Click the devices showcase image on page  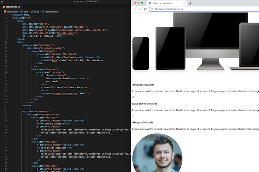[x=196, y=43]
